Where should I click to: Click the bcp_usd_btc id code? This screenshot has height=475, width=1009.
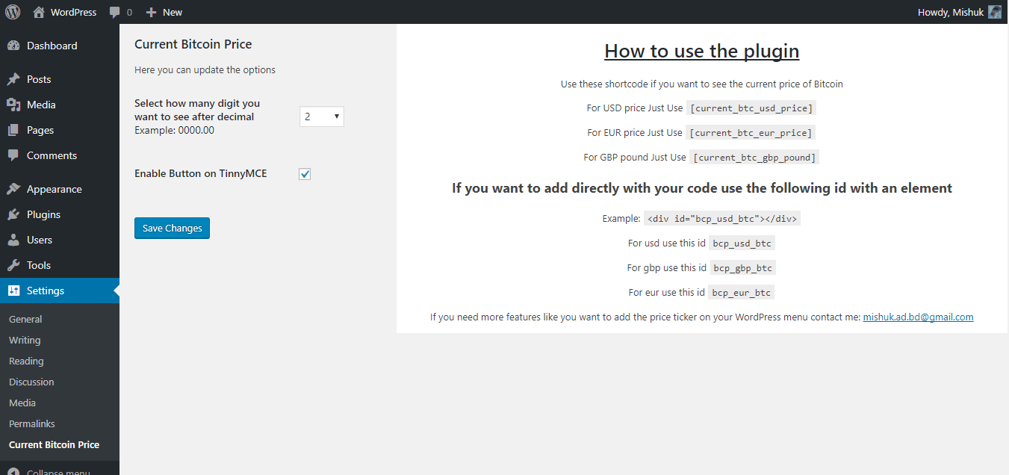tap(742, 243)
